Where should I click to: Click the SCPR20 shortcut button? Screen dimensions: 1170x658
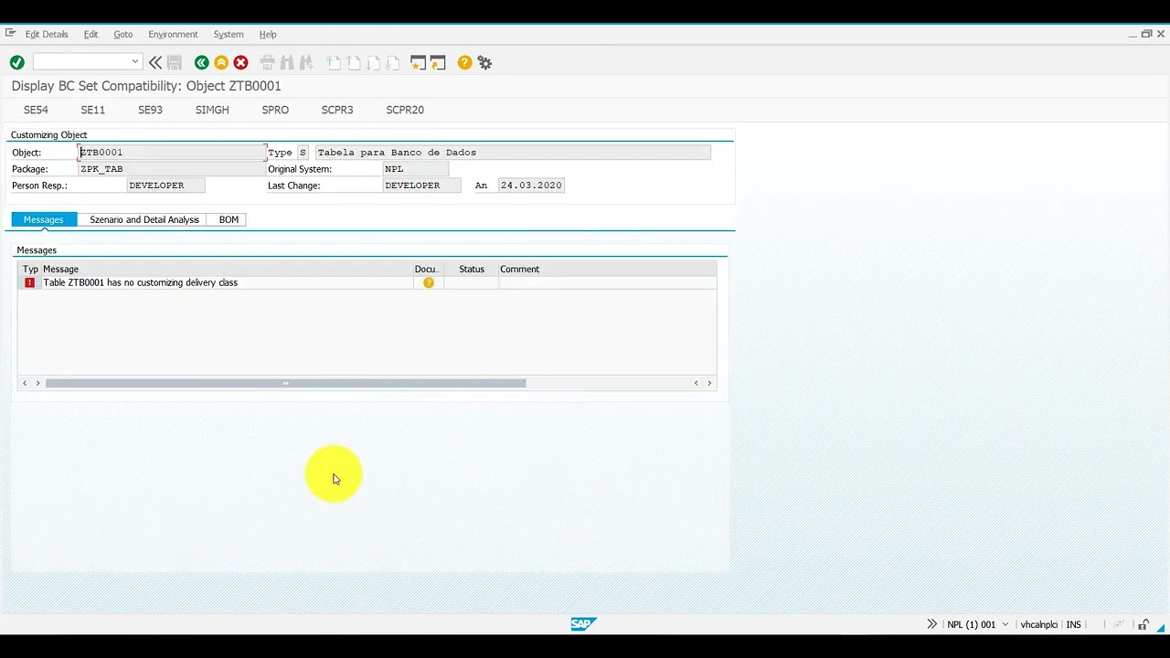pos(405,110)
